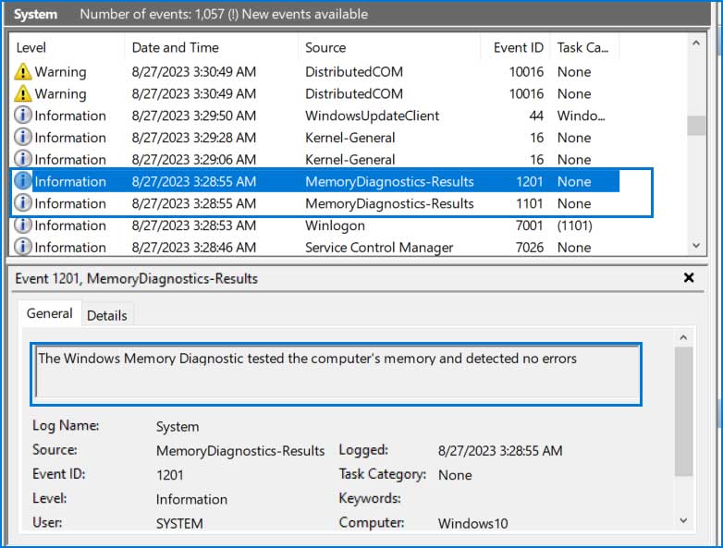Click Event ID 44 cell

click(536, 116)
